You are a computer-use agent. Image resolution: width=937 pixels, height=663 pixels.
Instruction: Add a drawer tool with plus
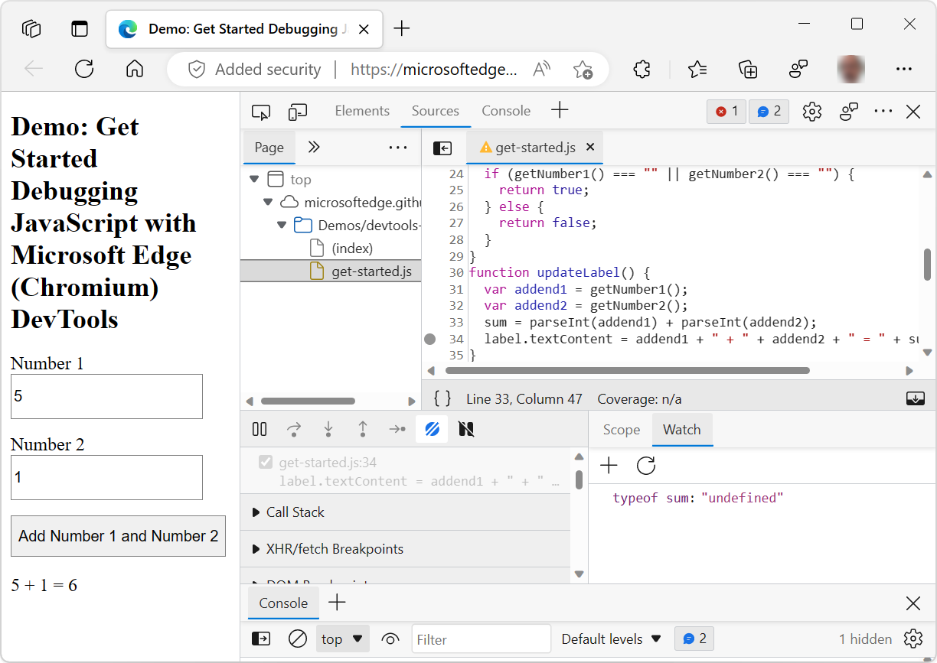[x=337, y=603]
